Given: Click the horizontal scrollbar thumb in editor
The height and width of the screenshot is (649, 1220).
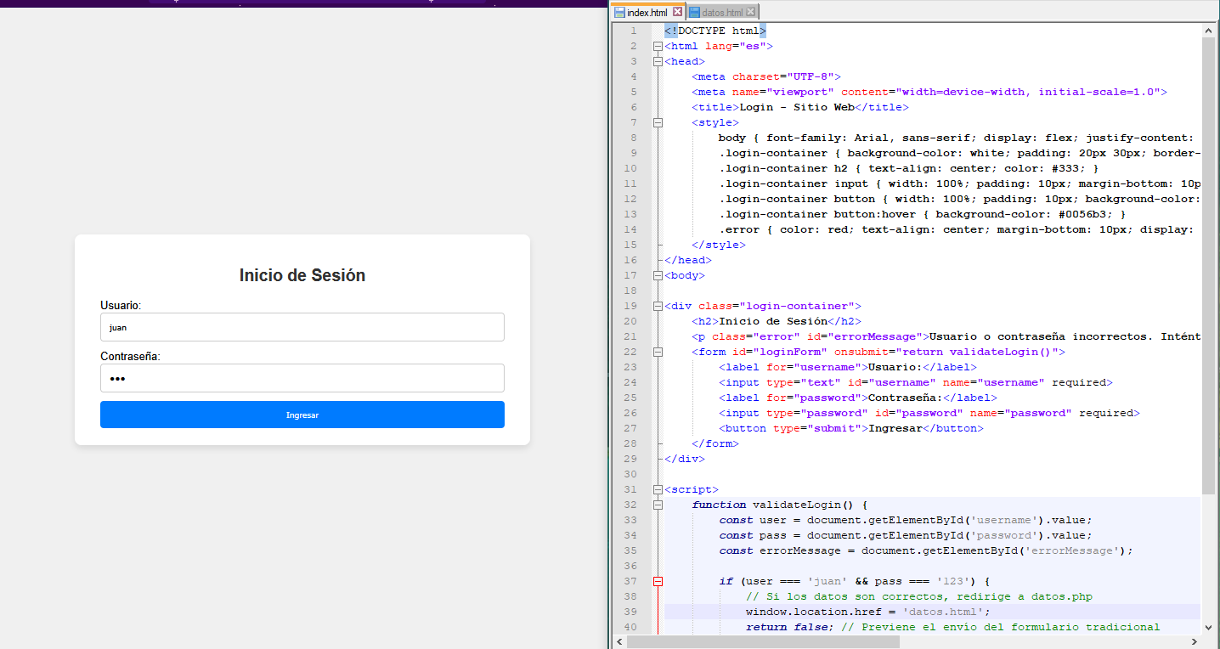Looking at the screenshot, I should click(762, 642).
